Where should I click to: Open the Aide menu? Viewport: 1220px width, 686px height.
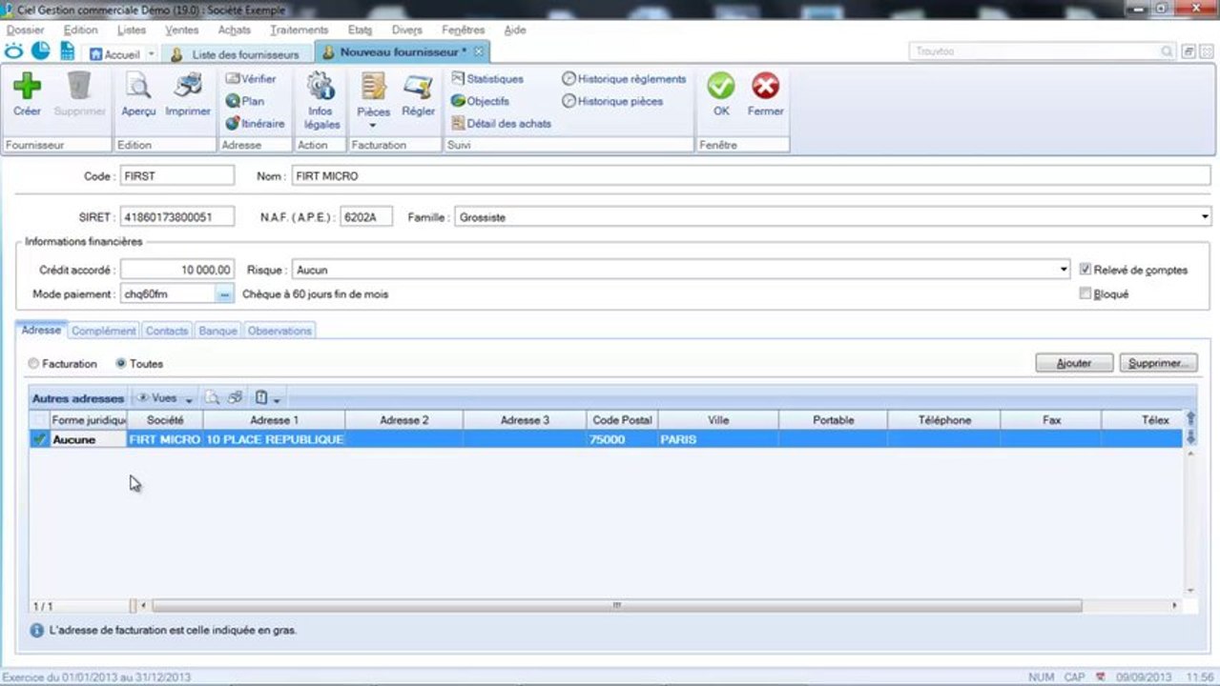point(515,30)
